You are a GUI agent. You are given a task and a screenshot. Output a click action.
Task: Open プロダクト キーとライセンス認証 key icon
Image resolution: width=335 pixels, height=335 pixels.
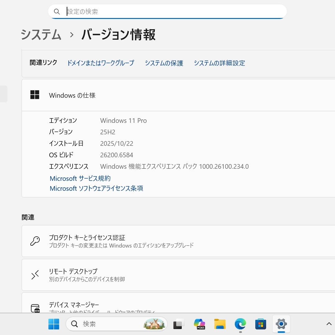35,241
